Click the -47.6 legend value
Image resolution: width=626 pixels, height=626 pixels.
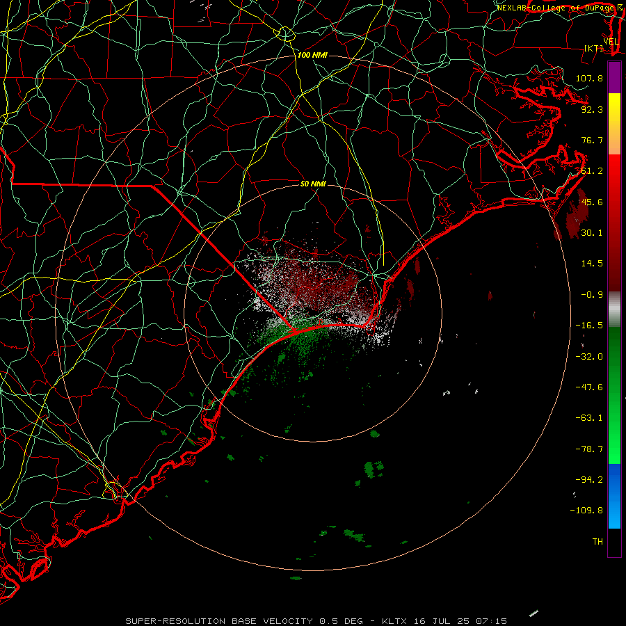589,387
